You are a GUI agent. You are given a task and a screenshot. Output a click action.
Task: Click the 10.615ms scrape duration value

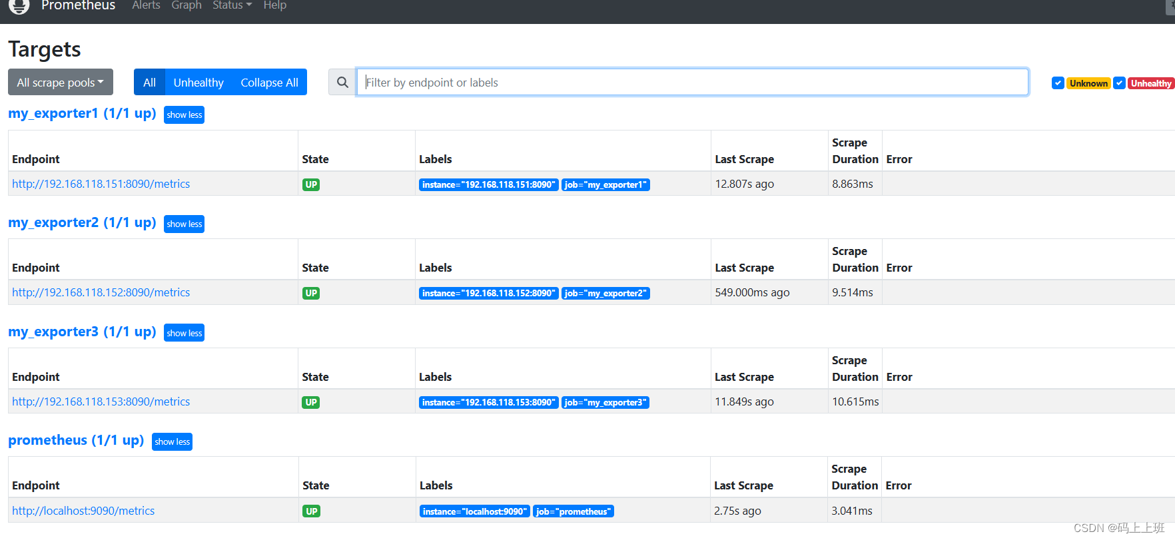tap(855, 402)
